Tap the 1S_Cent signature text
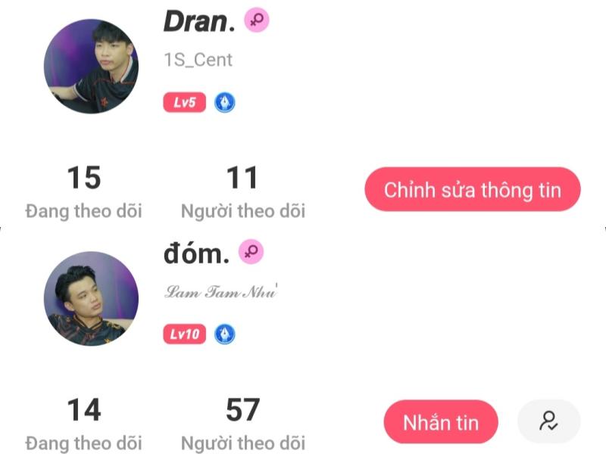Image resolution: width=606 pixels, height=454 pixels. point(198,60)
